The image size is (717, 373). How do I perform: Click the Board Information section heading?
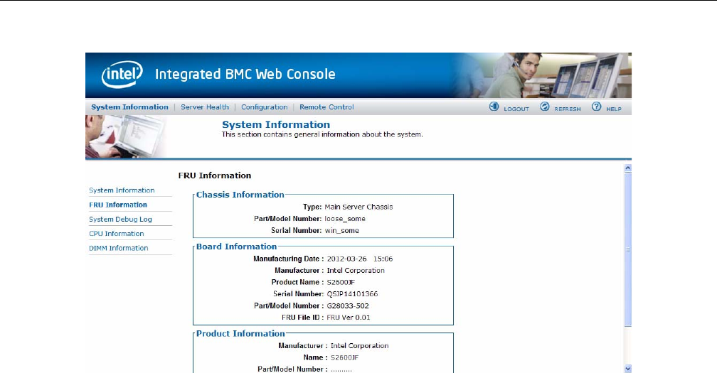point(236,247)
